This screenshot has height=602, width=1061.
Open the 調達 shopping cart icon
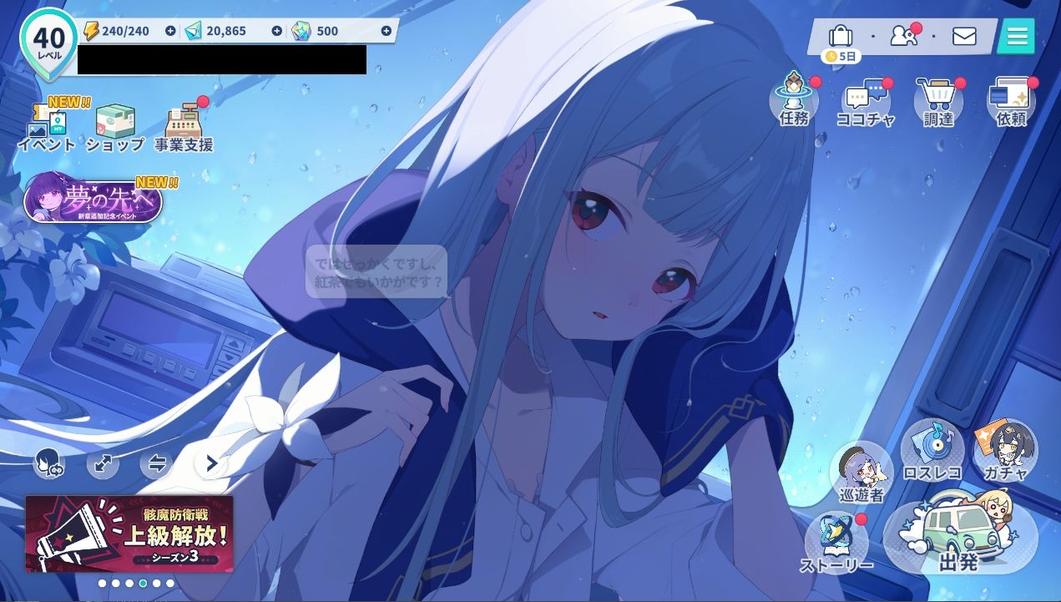click(x=937, y=100)
